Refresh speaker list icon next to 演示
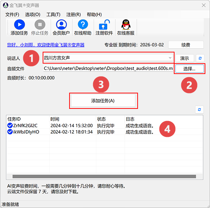The image size is (210, 208). coord(200,58)
